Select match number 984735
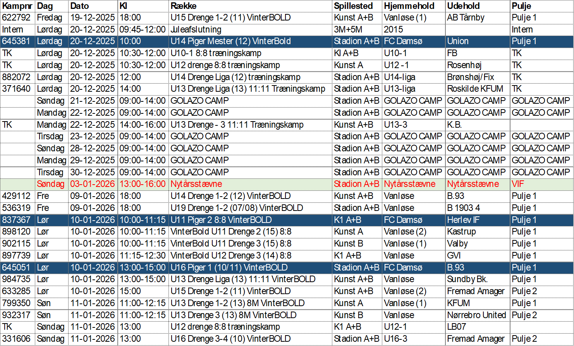This screenshot has width=574, height=346. (17, 279)
